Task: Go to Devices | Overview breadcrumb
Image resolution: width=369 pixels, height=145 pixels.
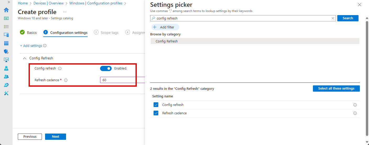Action: tap(48, 3)
